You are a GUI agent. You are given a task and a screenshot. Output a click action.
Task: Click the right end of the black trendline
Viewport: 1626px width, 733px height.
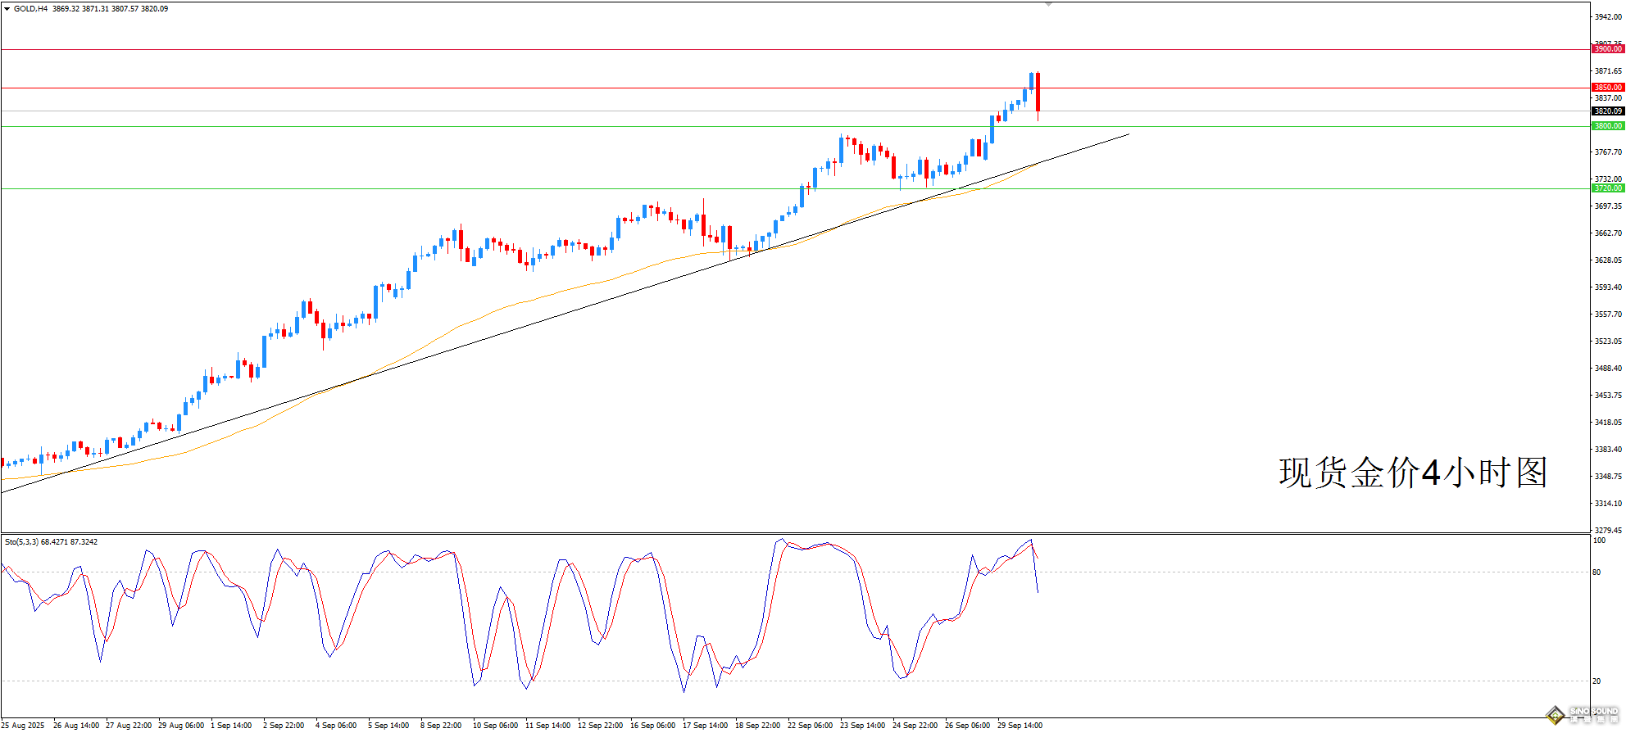[1128, 134]
